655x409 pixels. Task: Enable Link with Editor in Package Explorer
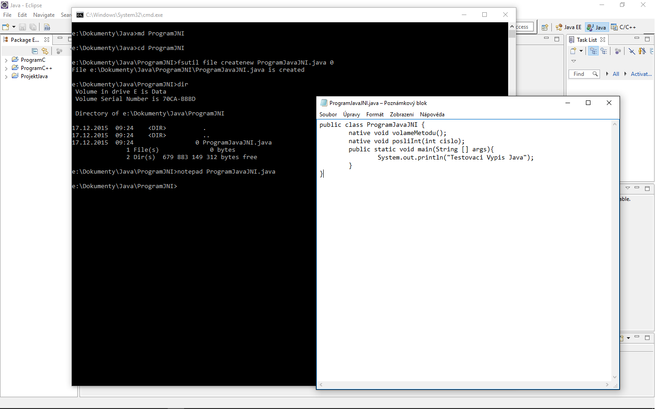45,51
